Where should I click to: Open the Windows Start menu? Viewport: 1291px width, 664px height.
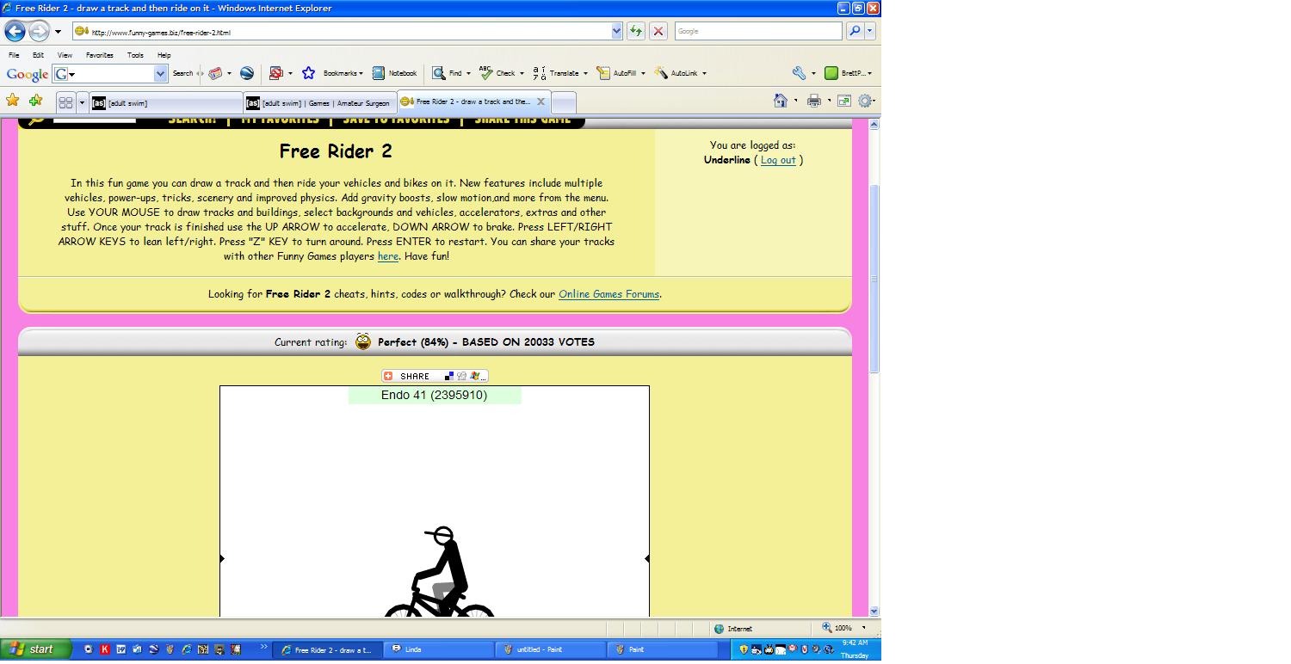click(x=34, y=649)
